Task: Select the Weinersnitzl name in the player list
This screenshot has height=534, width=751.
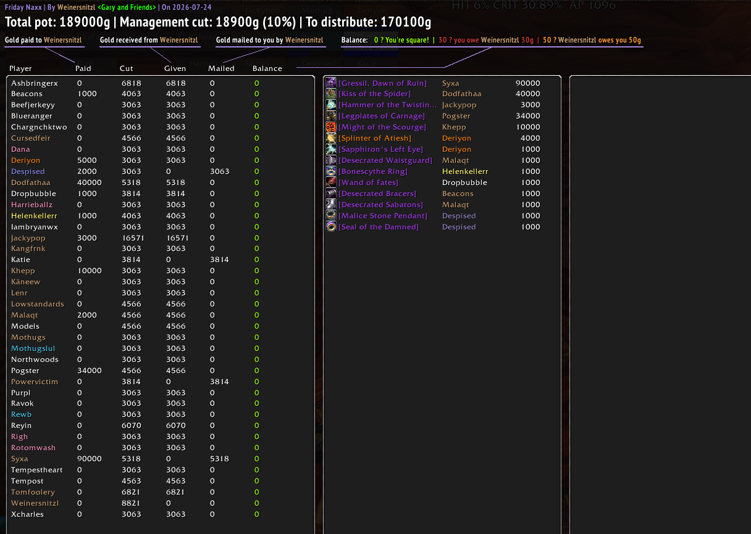Action: (x=35, y=504)
